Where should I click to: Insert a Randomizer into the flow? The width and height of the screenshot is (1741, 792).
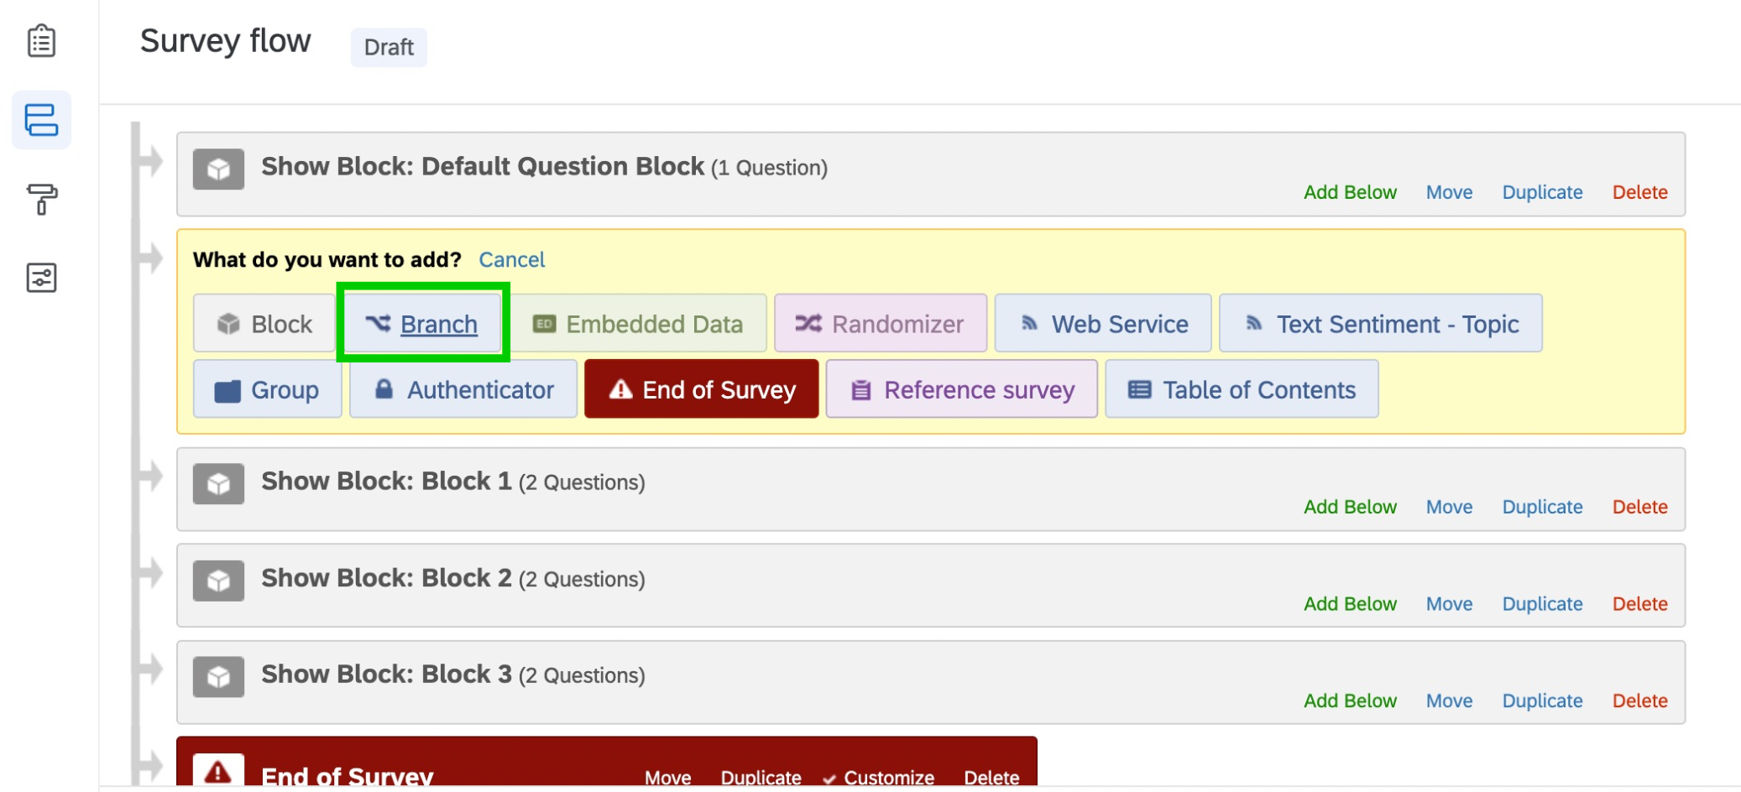pos(880,324)
